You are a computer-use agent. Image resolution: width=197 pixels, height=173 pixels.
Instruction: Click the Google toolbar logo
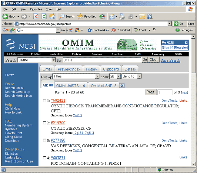(9, 30)
